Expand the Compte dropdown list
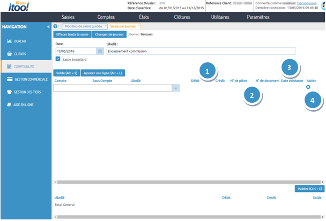326x221 pixels. click(175, 88)
